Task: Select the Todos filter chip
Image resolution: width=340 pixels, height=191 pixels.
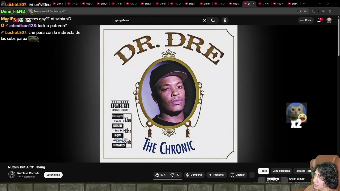Action: click(x=263, y=171)
